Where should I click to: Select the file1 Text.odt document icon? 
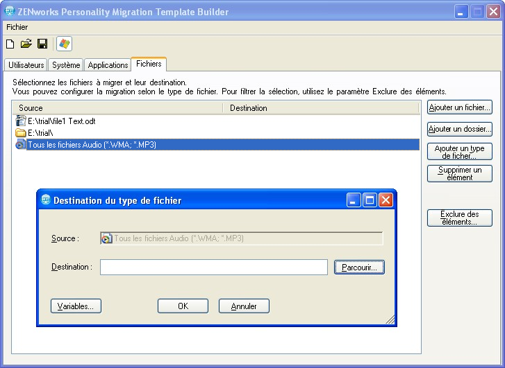pos(21,121)
